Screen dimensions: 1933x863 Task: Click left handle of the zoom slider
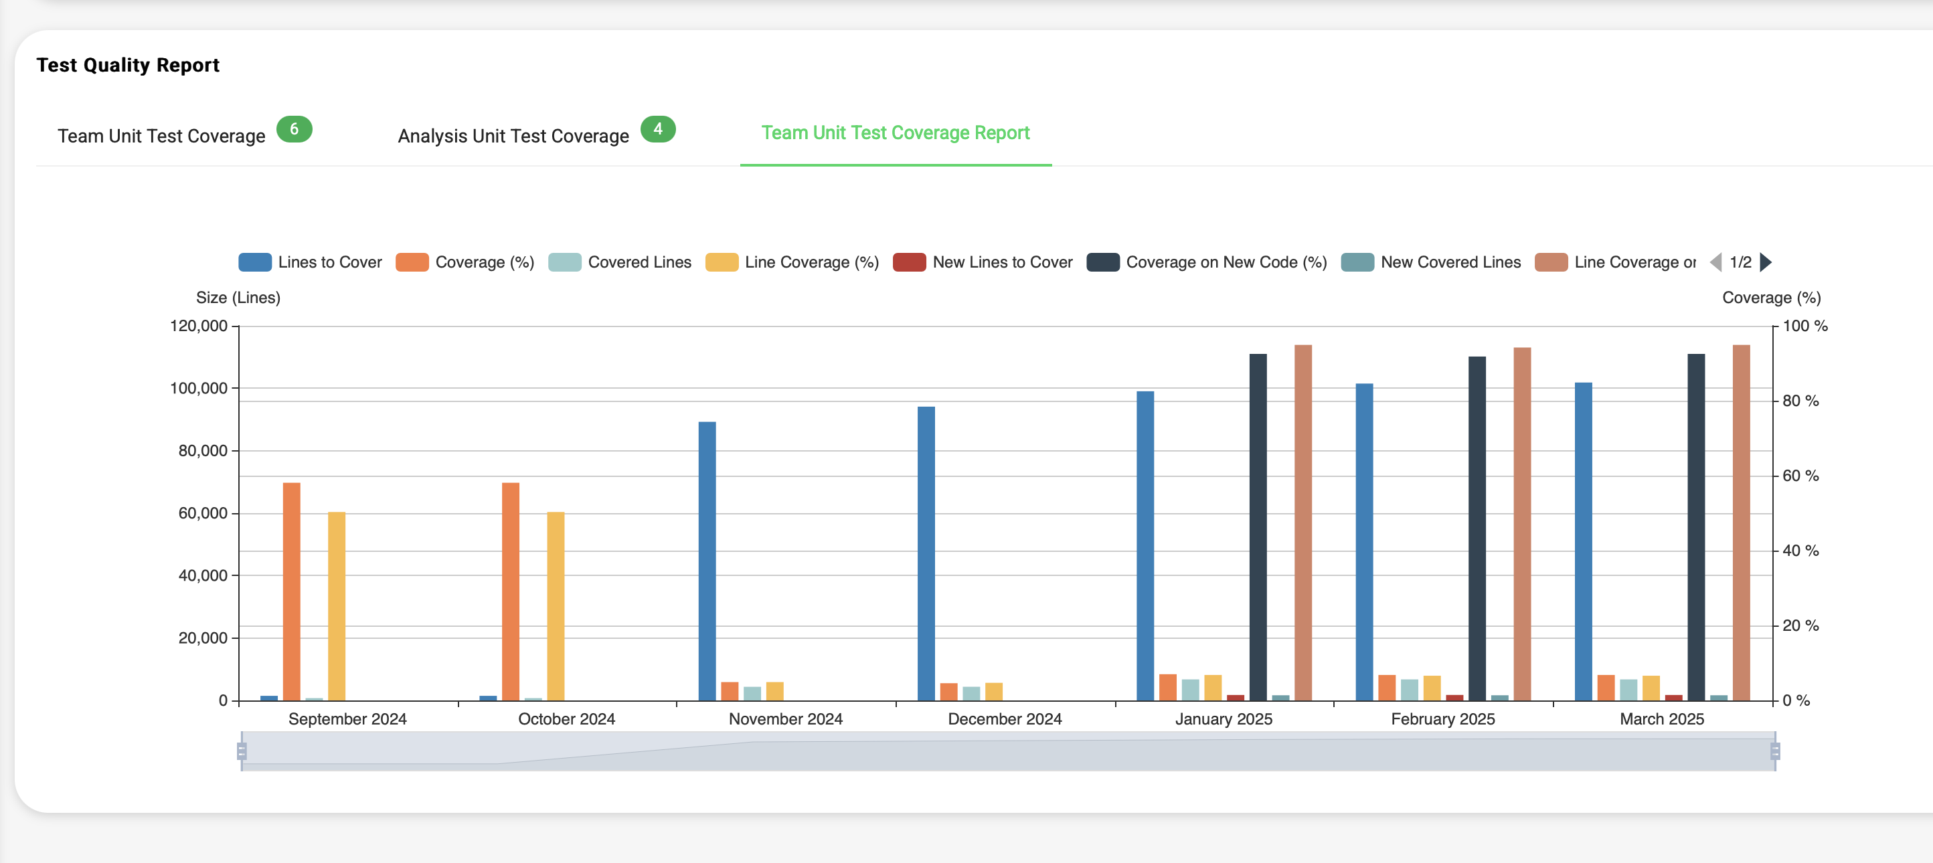click(x=242, y=751)
